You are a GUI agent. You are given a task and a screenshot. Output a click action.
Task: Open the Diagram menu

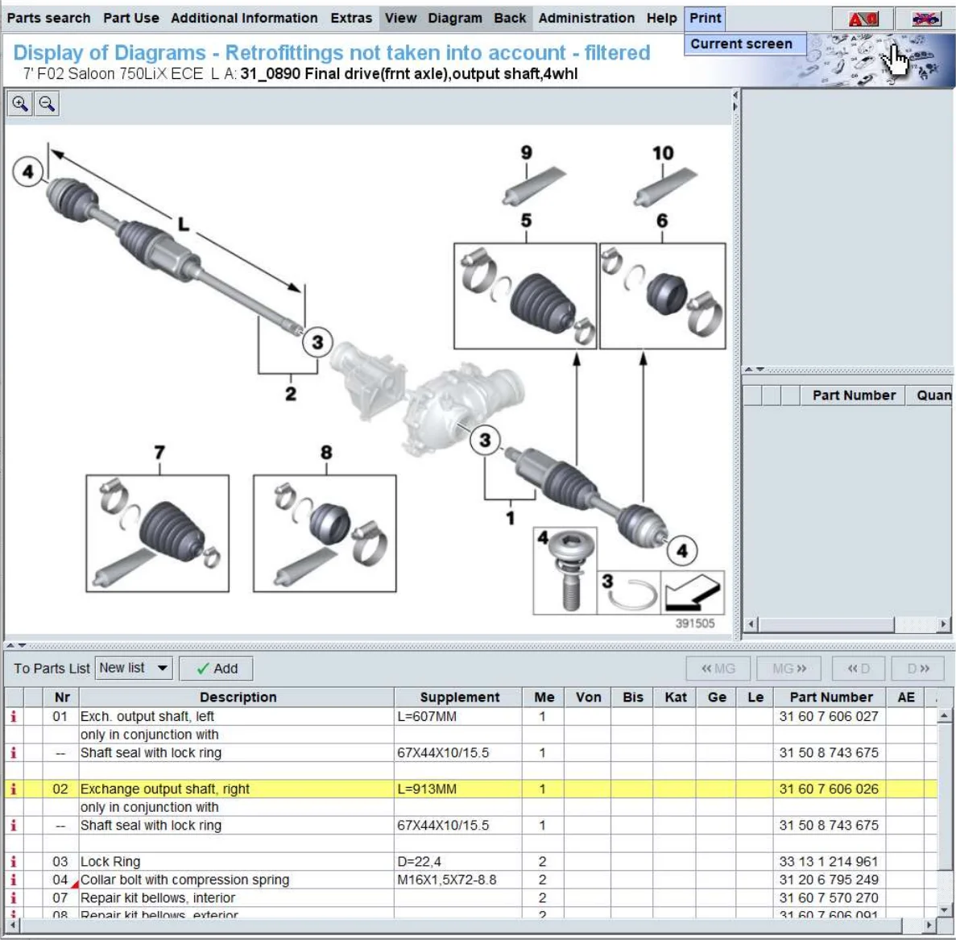(455, 19)
